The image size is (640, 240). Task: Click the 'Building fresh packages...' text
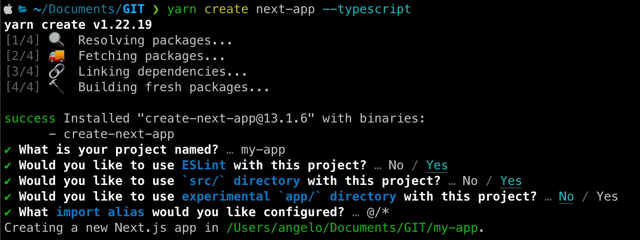coord(174,87)
